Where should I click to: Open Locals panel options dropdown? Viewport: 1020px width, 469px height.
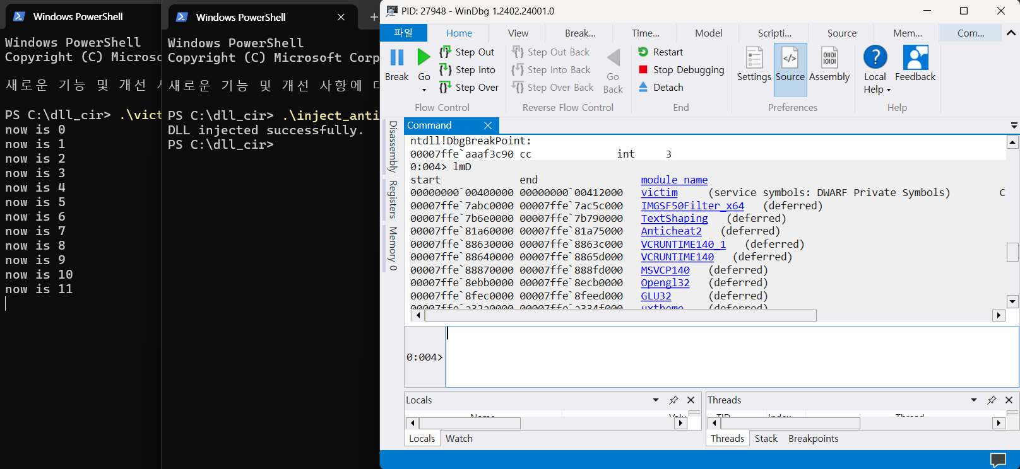click(x=656, y=400)
